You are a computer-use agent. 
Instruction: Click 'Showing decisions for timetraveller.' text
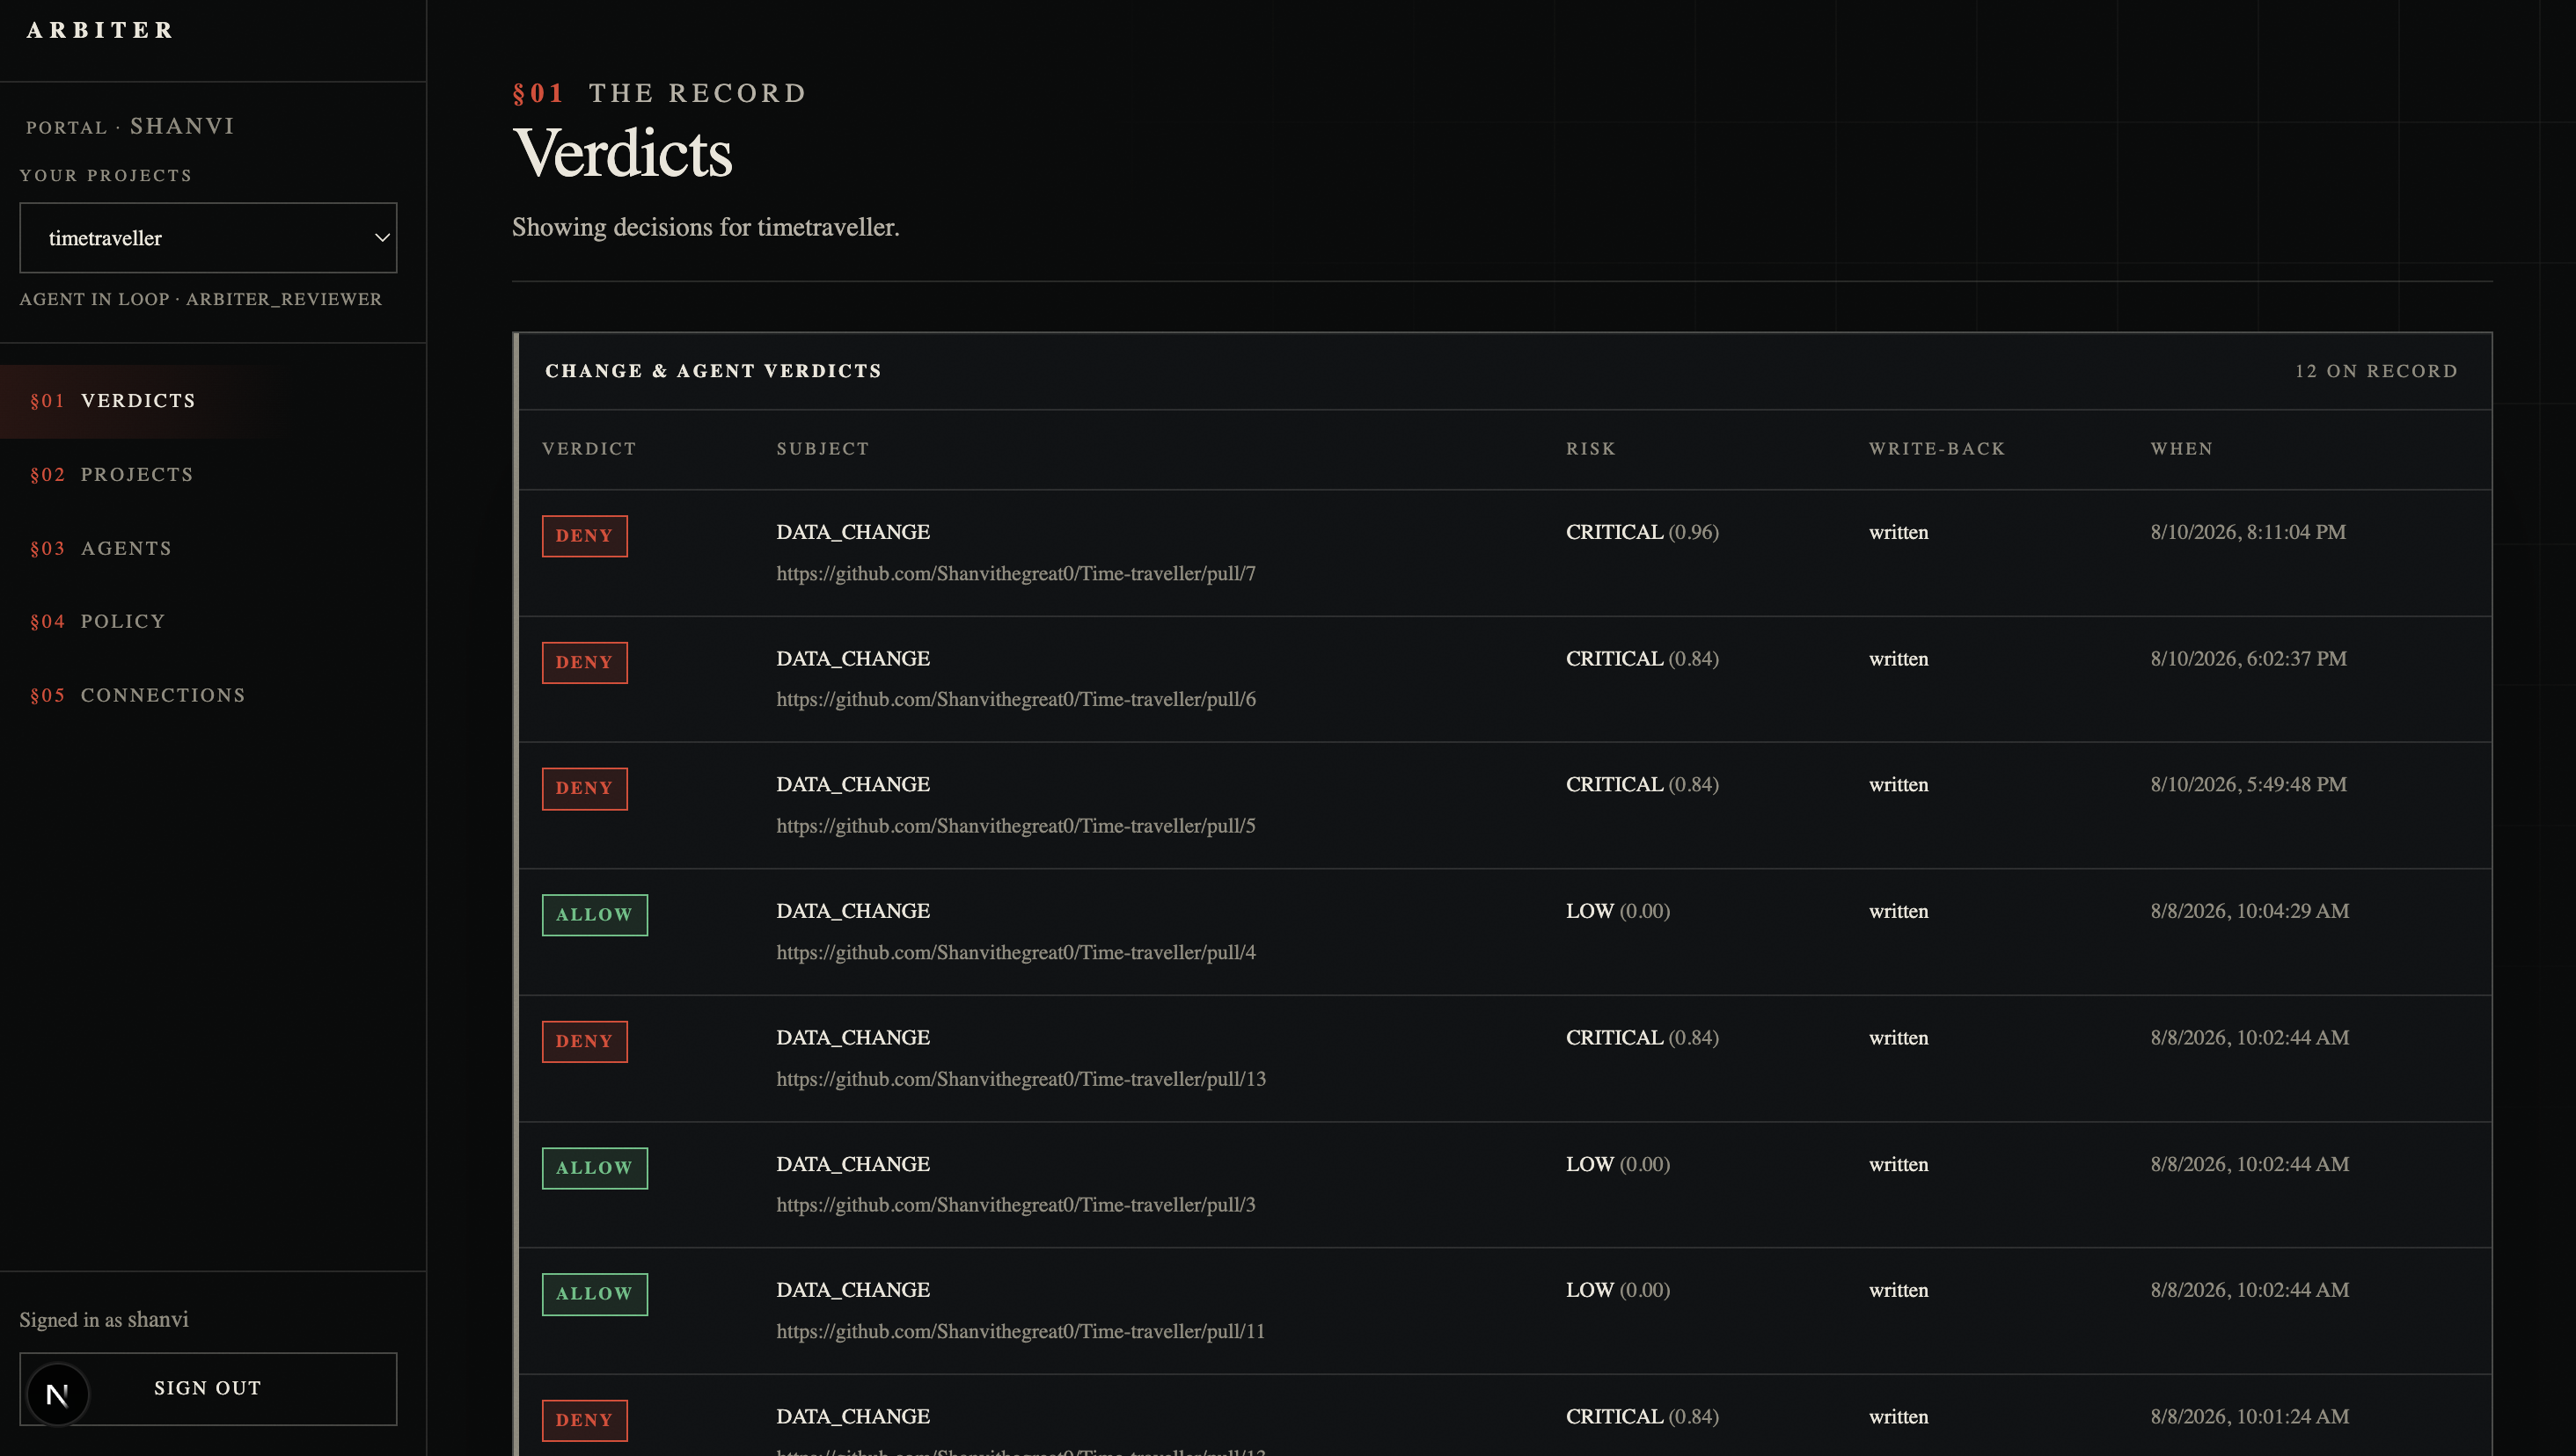706,227
